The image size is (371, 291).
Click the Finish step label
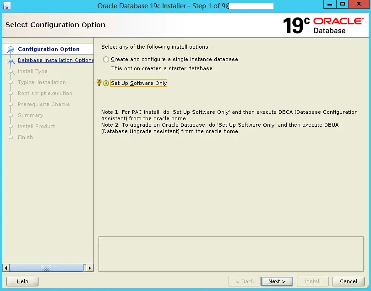[x=25, y=137]
